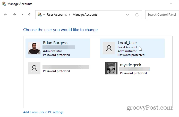Focus the Search Control Panel field

[162, 15]
